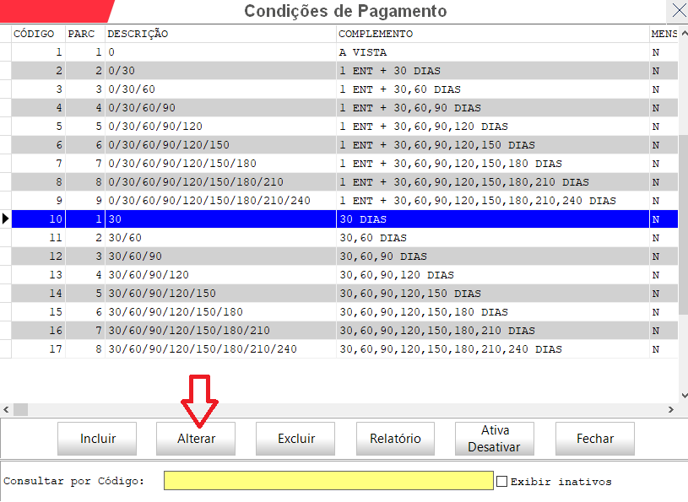Select description cell 30/60/90/120/150/180/210
Image resolution: width=688 pixels, height=502 pixels.
[220, 330]
